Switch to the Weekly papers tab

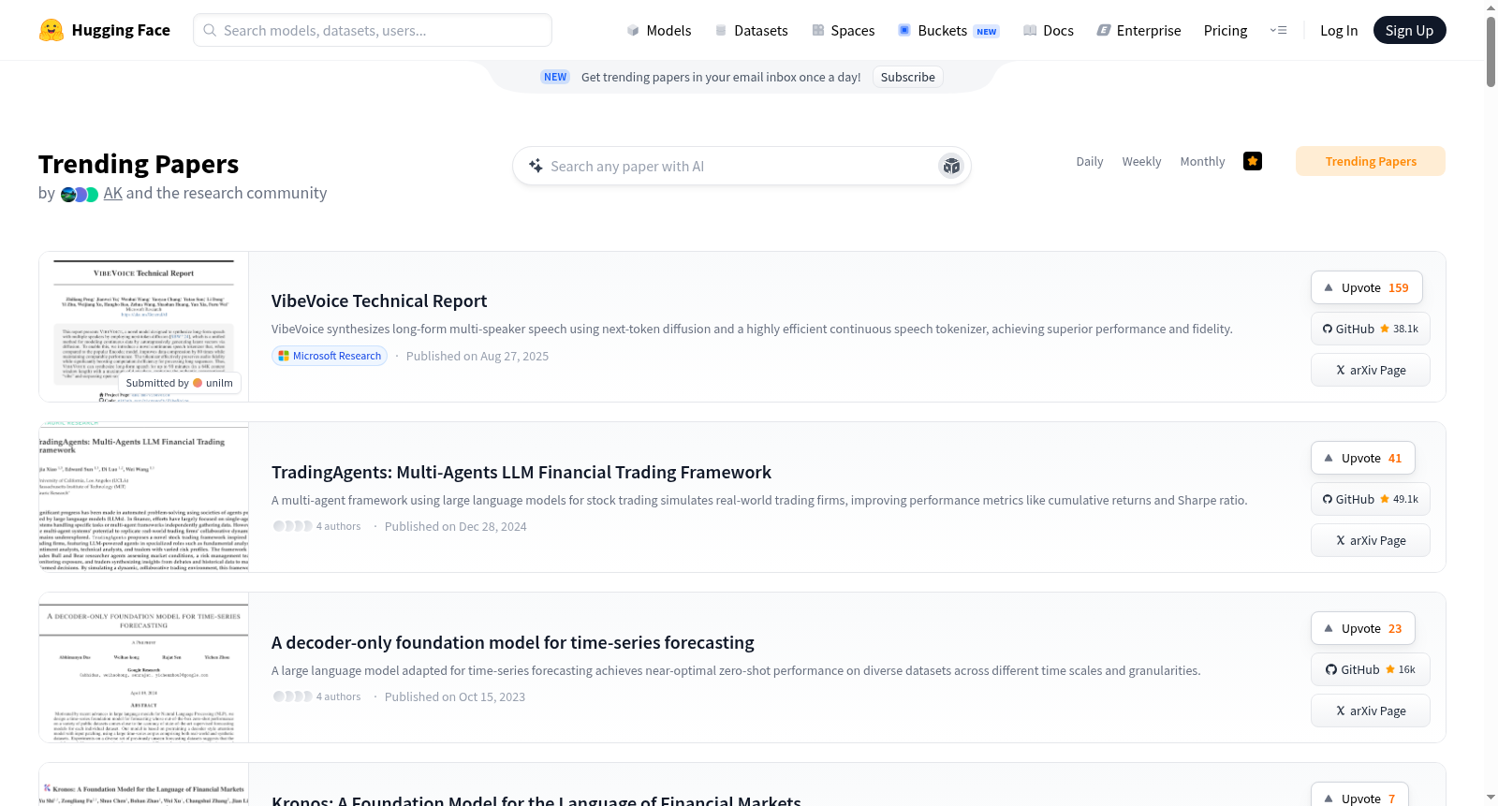tap(1141, 161)
